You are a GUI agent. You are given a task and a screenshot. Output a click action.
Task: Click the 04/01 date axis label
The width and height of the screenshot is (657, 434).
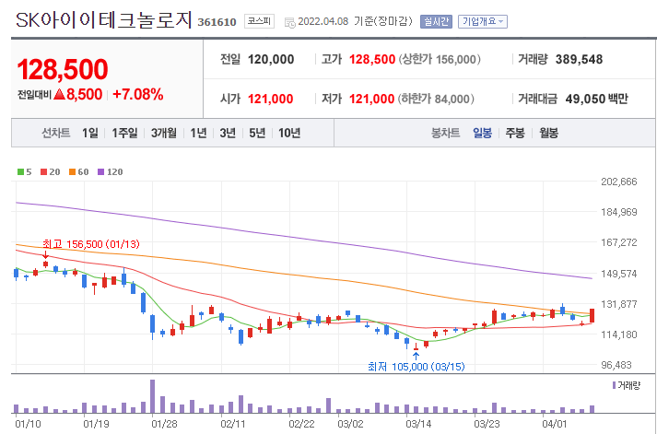pyautogui.click(x=555, y=424)
